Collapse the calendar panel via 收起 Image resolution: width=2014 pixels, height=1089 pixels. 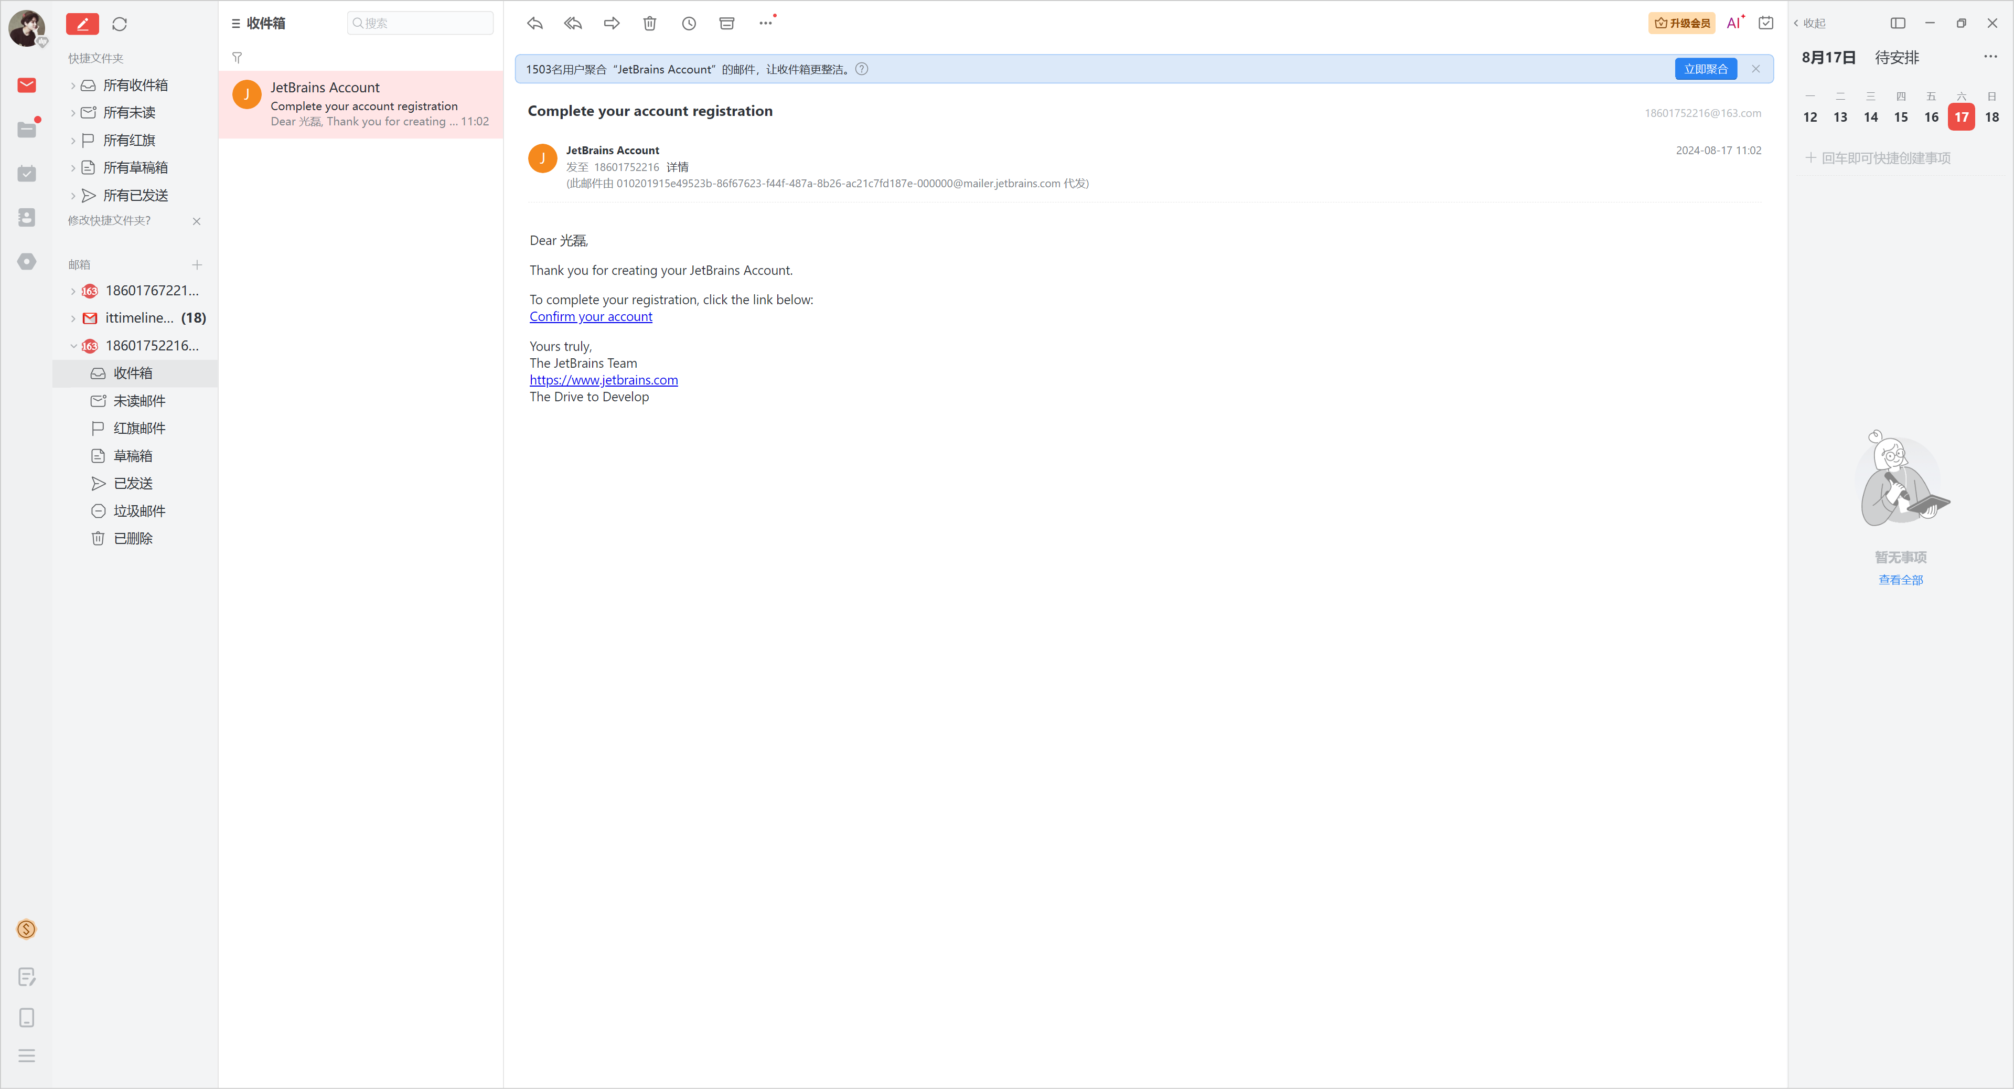pos(1810,24)
